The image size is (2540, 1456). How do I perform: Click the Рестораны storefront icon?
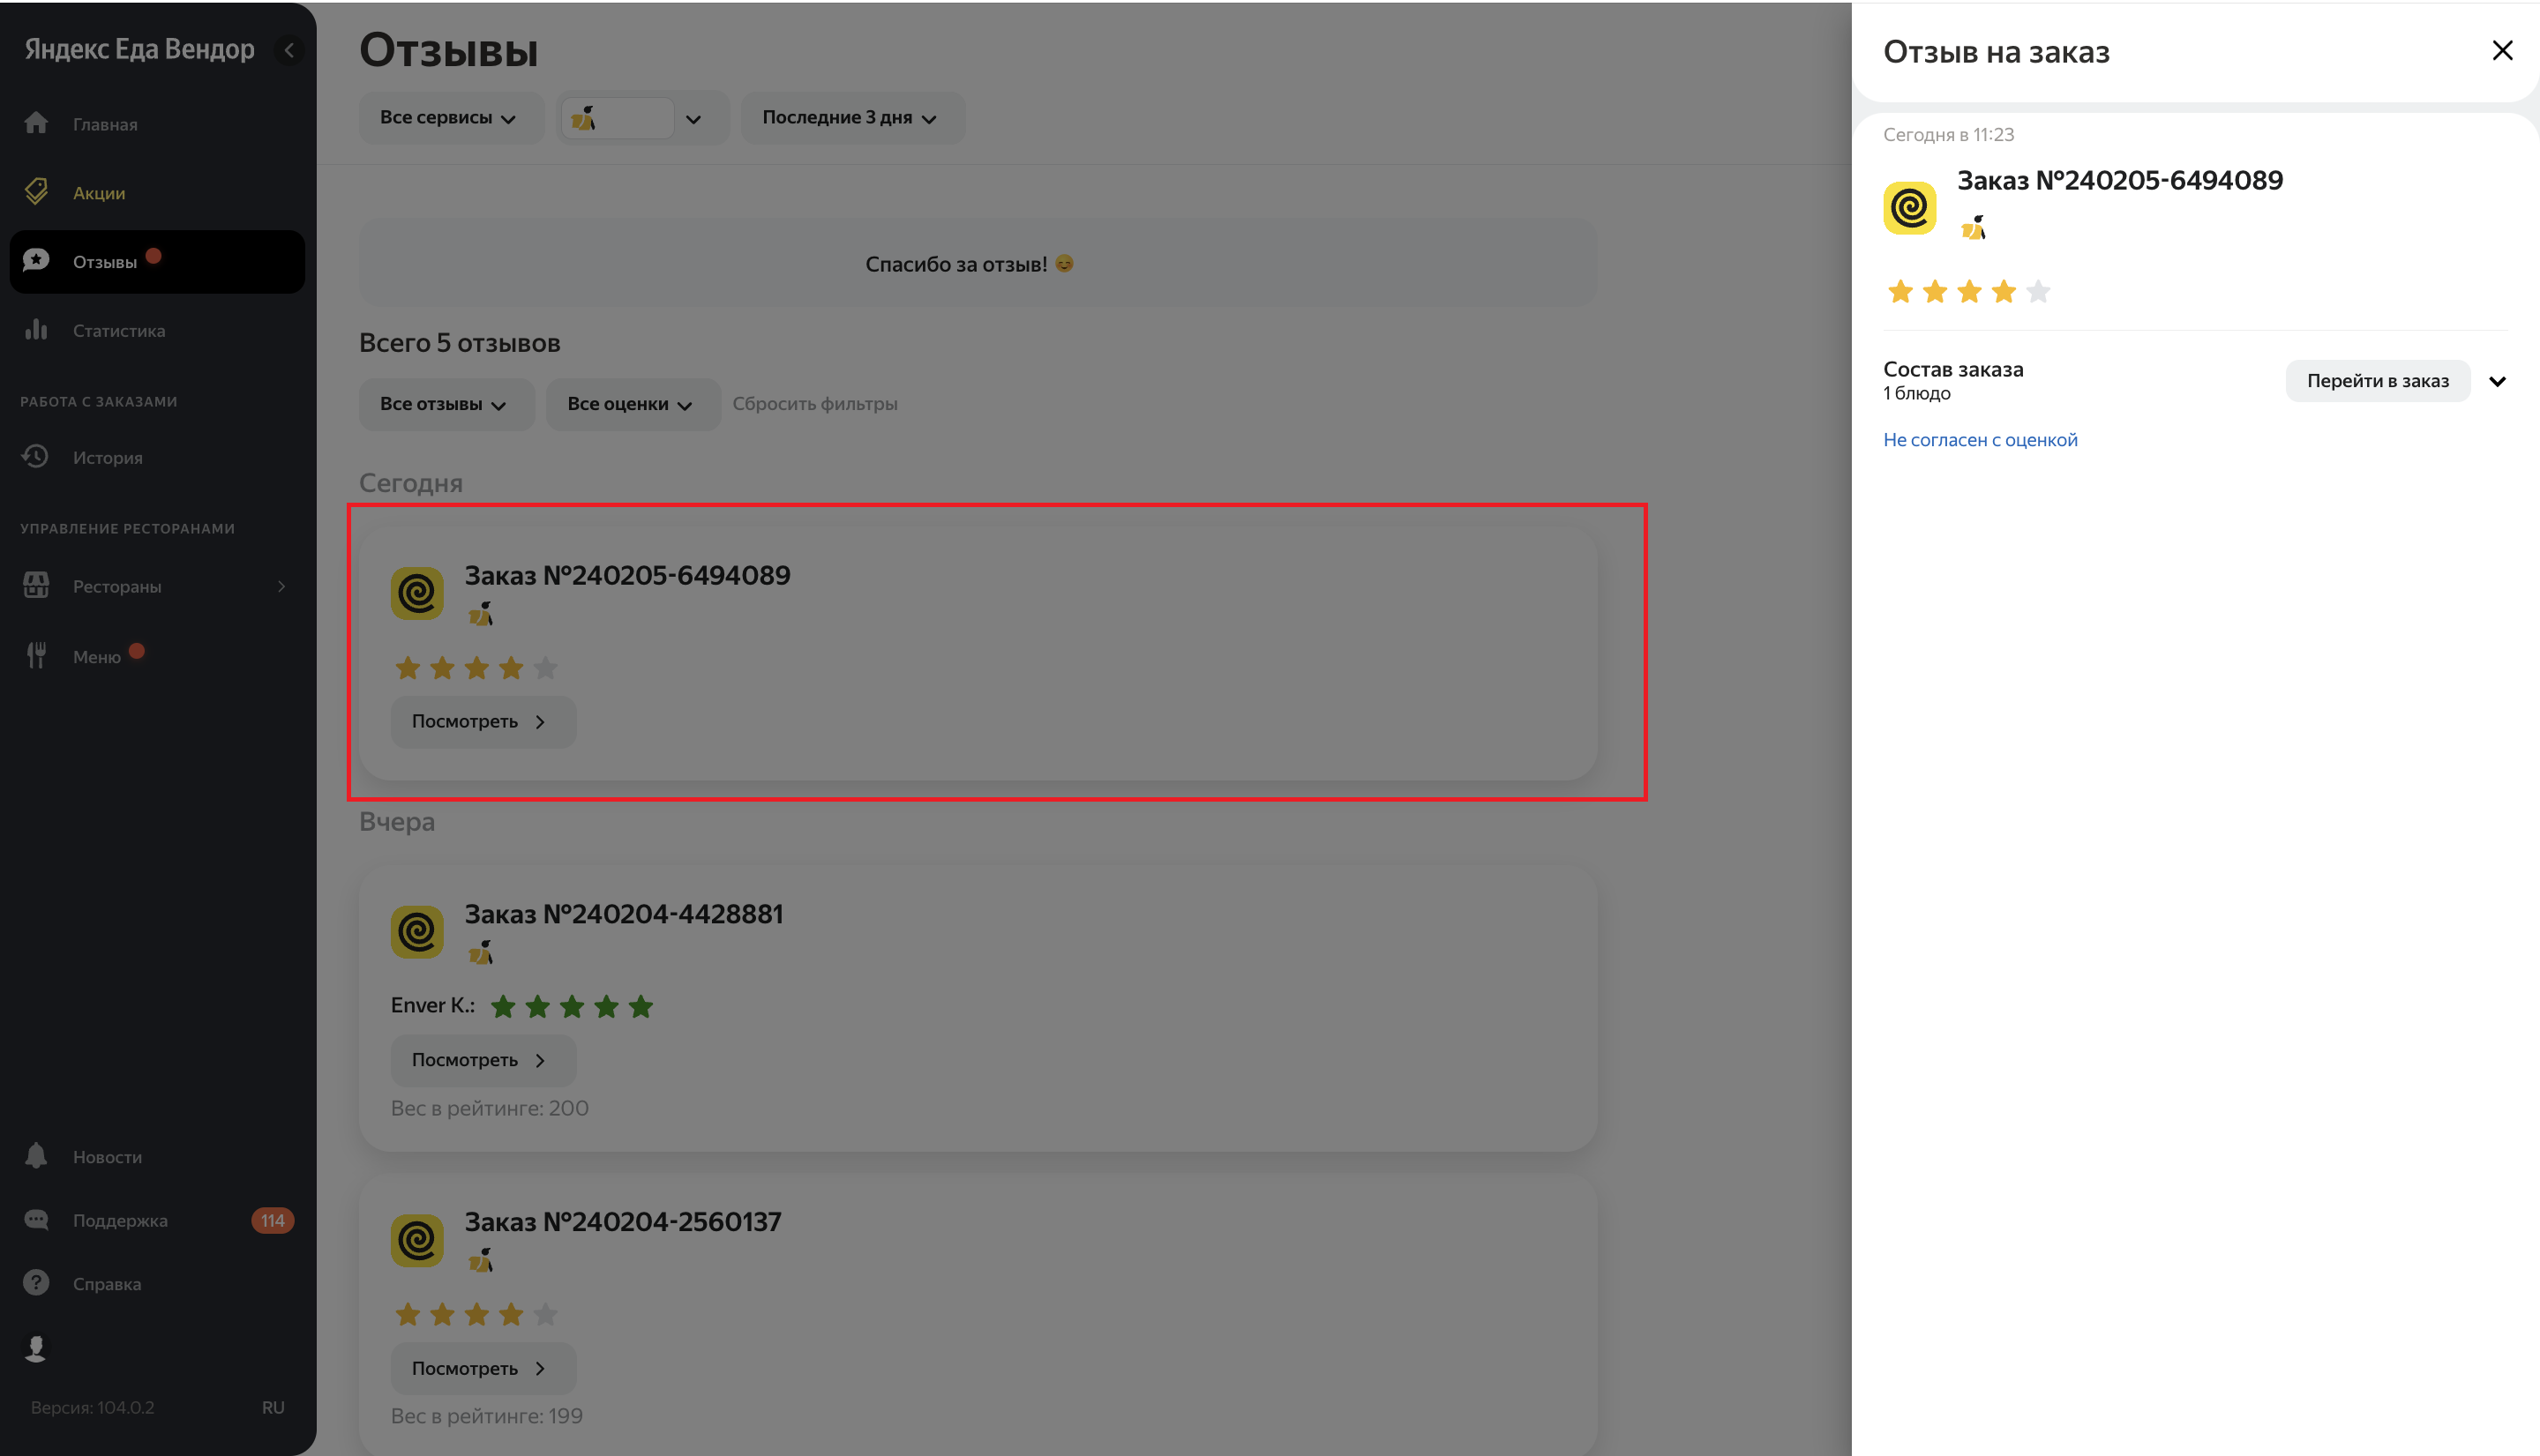point(36,585)
